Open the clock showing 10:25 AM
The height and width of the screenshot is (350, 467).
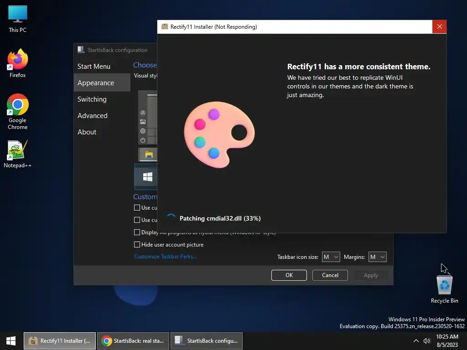point(447,341)
